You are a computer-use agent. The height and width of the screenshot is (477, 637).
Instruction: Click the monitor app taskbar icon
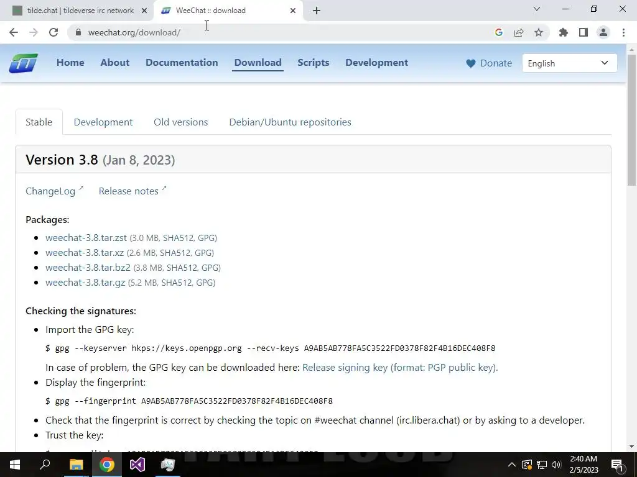[x=168, y=465]
